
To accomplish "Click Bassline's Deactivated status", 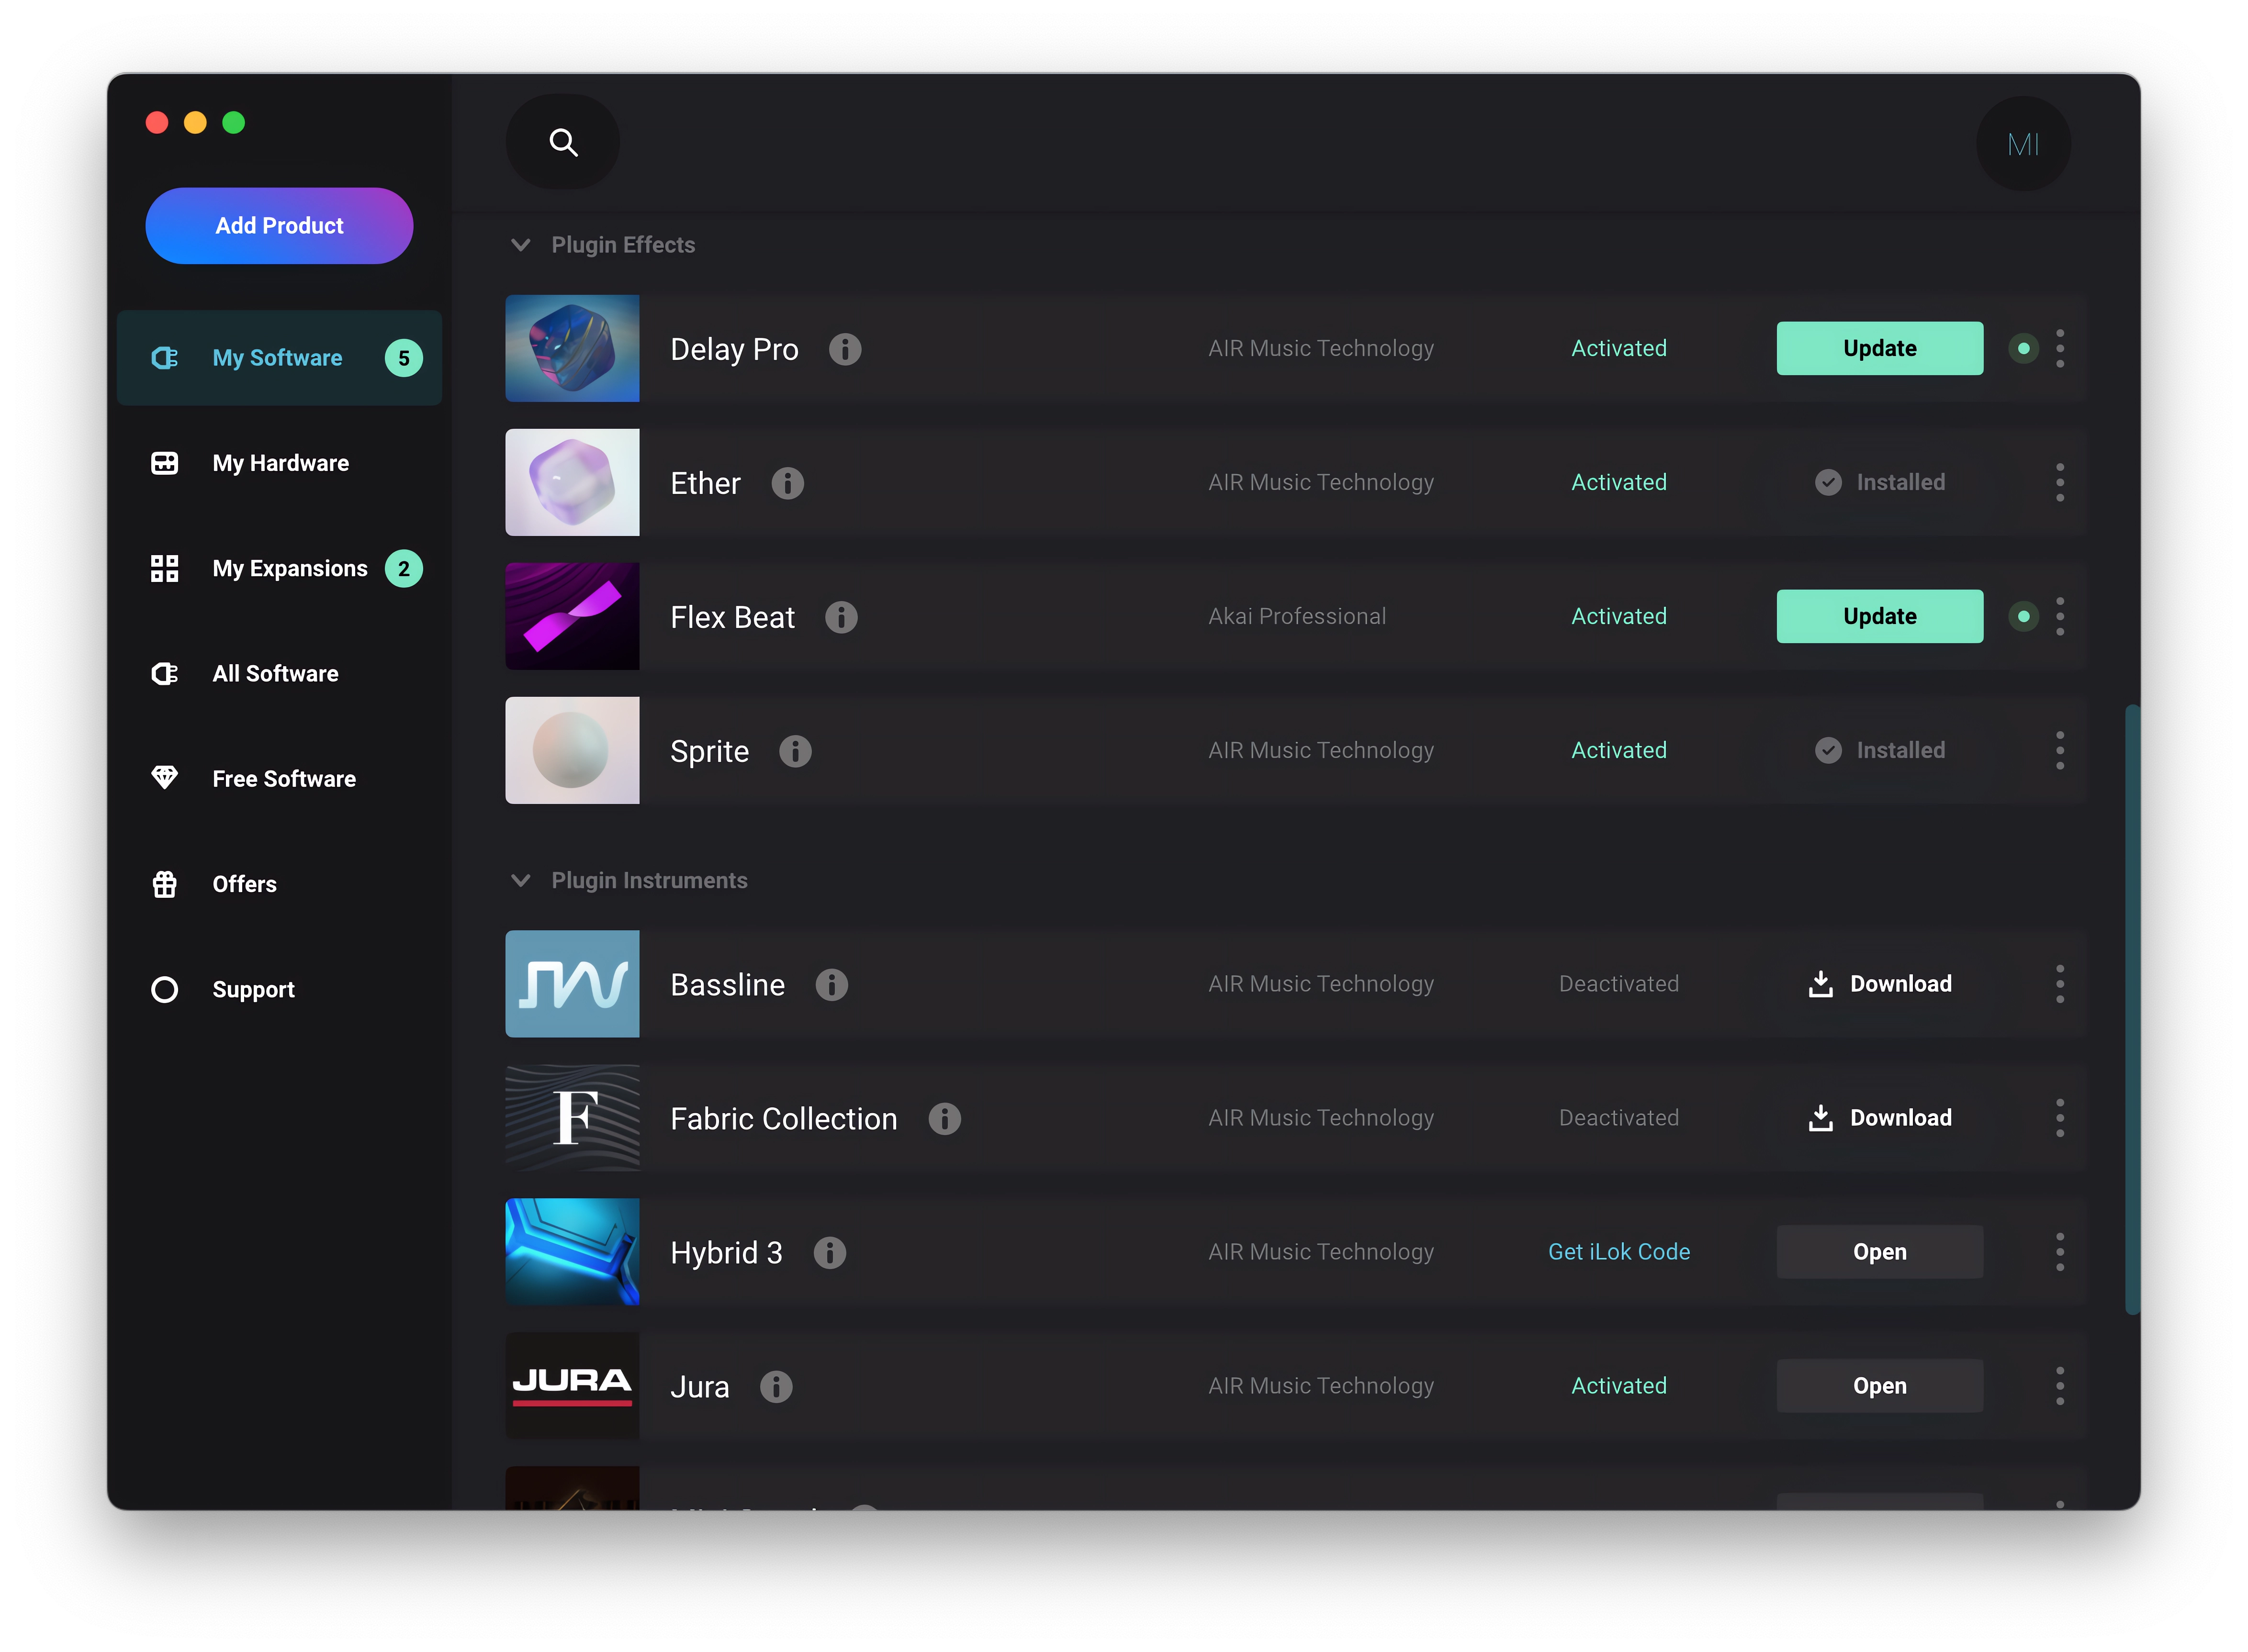I will (1618, 985).
